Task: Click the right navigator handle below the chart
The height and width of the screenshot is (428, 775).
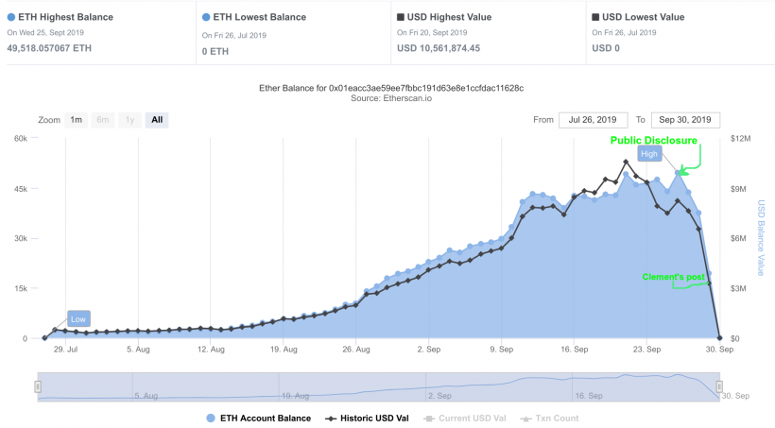Action: click(719, 386)
